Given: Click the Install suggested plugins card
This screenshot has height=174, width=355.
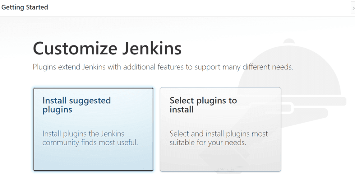Looking at the screenshot, I should tap(93, 129).
